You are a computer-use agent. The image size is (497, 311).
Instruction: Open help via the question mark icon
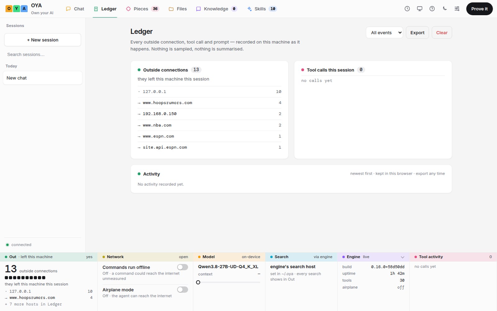[432, 9]
